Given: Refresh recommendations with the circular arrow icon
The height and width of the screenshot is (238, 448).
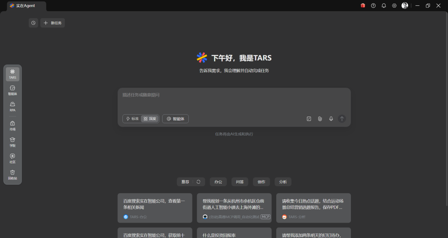Looking at the screenshot, I should tap(199, 182).
